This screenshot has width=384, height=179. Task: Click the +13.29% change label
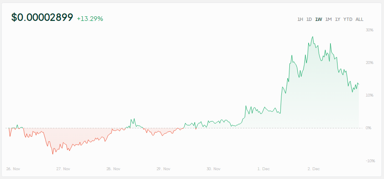(x=90, y=18)
